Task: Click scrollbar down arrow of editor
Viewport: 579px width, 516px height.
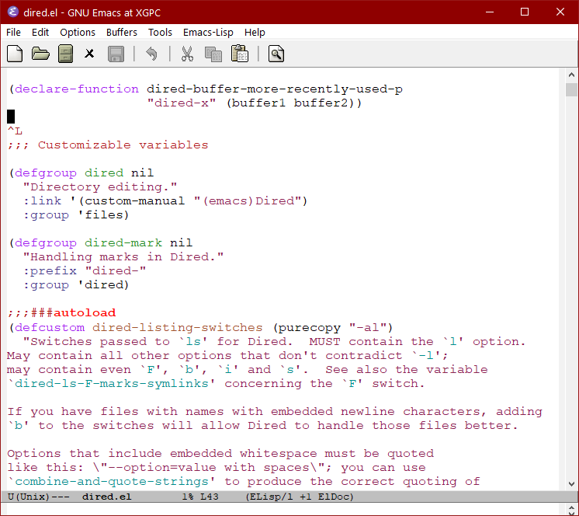Action: pyautogui.click(x=571, y=484)
